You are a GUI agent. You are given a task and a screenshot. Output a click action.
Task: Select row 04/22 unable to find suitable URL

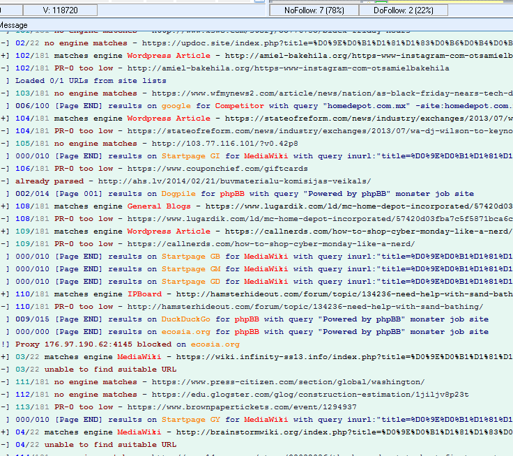[x=256, y=445]
